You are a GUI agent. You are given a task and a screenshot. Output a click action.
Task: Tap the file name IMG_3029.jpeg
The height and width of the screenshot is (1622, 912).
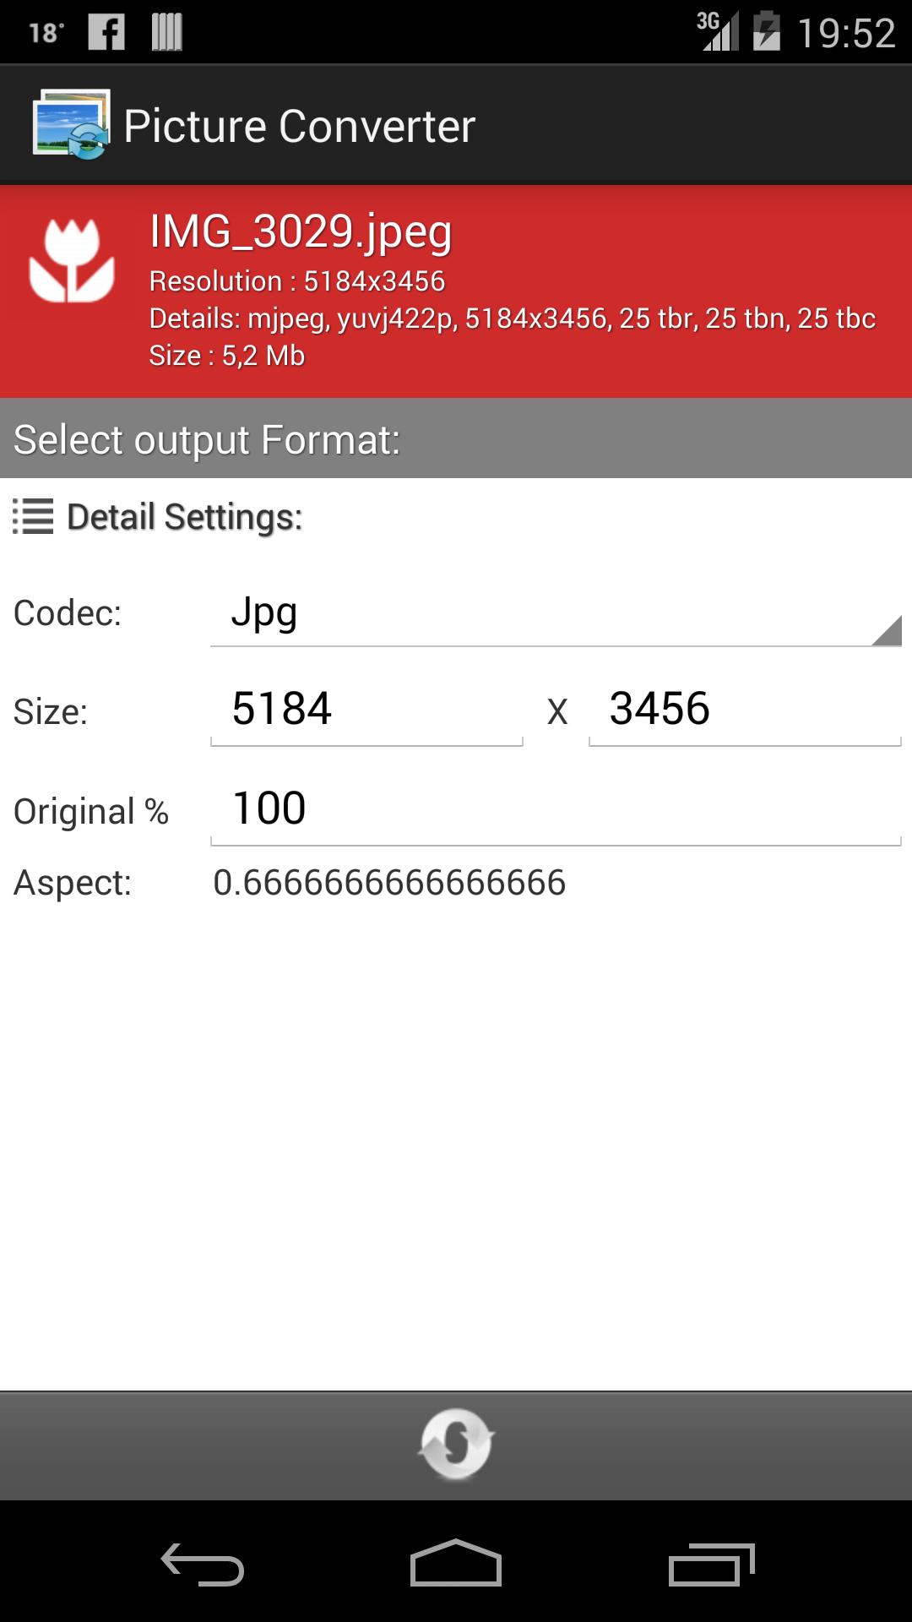pyautogui.click(x=301, y=231)
